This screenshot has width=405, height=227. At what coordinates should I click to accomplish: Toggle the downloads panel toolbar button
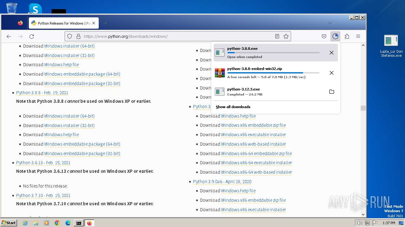click(335, 36)
